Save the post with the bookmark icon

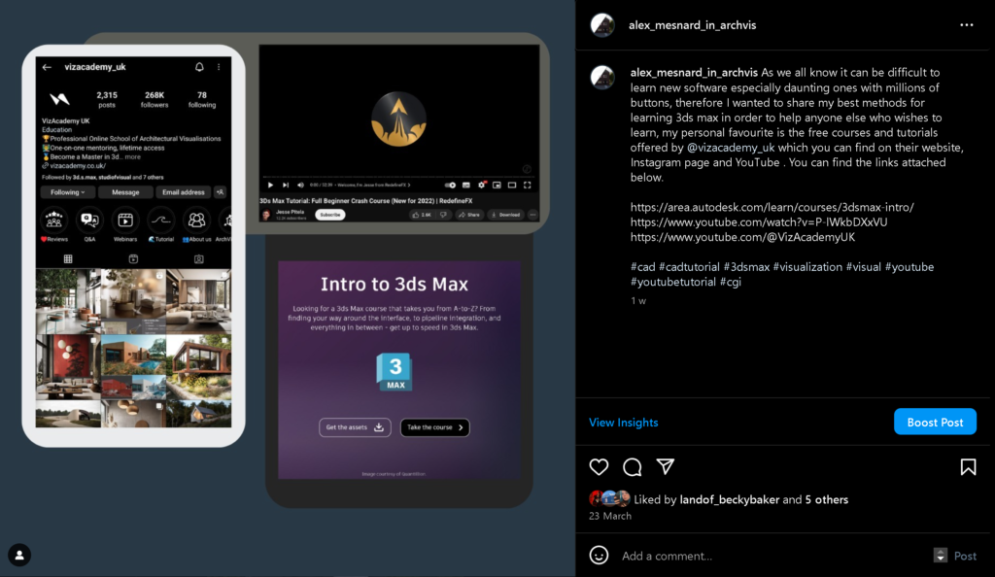click(968, 467)
